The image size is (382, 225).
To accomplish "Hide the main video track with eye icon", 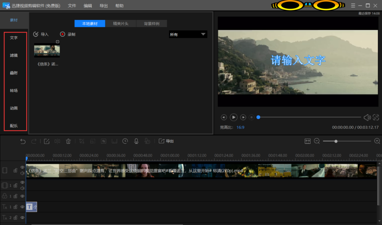I will [x=23, y=167].
